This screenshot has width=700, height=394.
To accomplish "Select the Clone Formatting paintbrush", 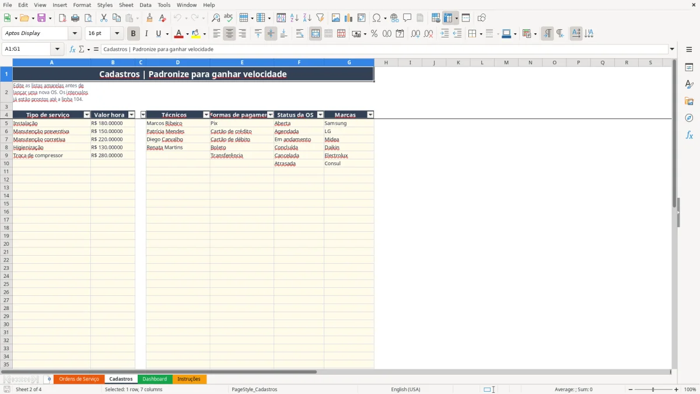I will (150, 18).
